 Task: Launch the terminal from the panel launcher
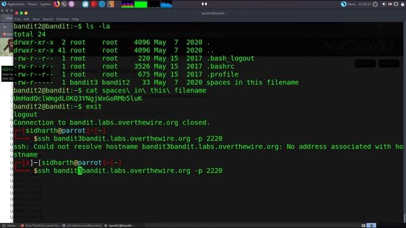click(x=64, y=4)
